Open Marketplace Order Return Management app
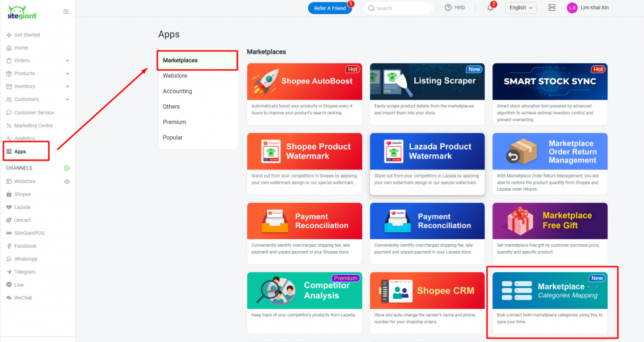 [550, 164]
